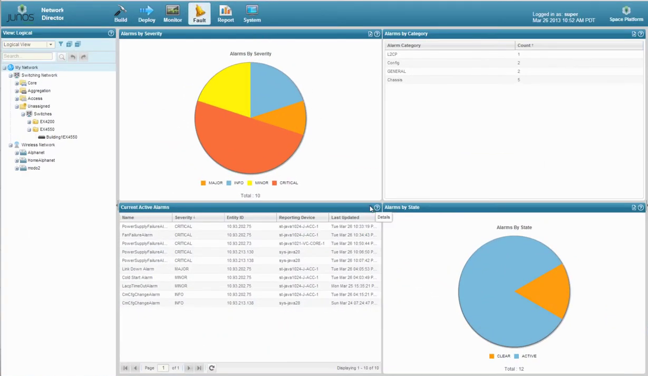The image size is (648, 376).
Task: Collapse all tree nodes icon
Action: [78, 44]
